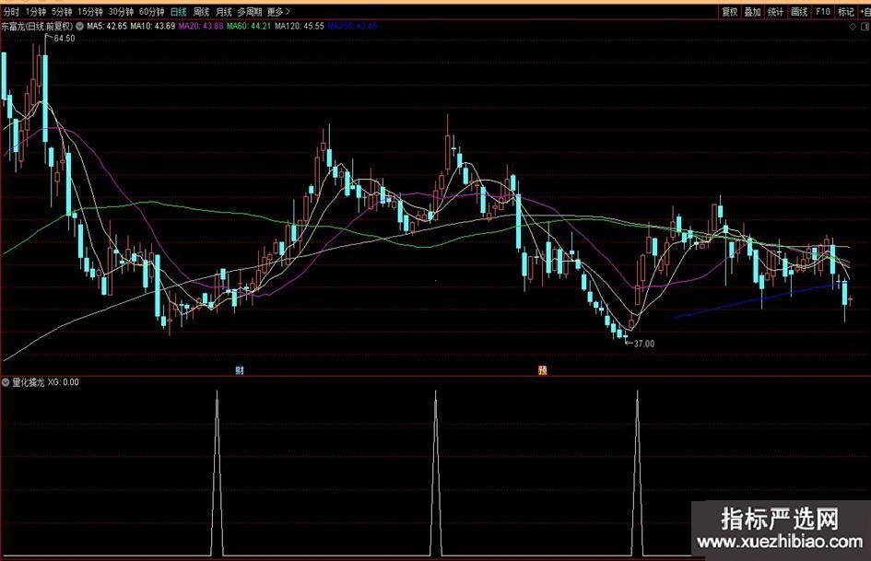Toggle the side panel layout icon
871x561 pixels.
click(x=865, y=26)
